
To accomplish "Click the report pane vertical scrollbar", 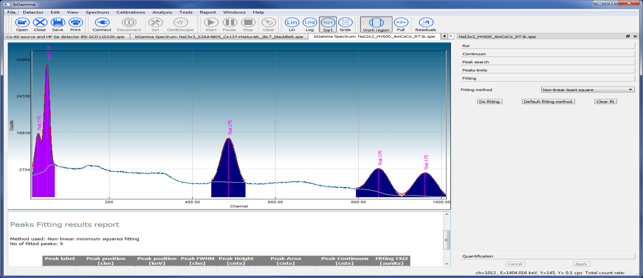I will (447, 239).
